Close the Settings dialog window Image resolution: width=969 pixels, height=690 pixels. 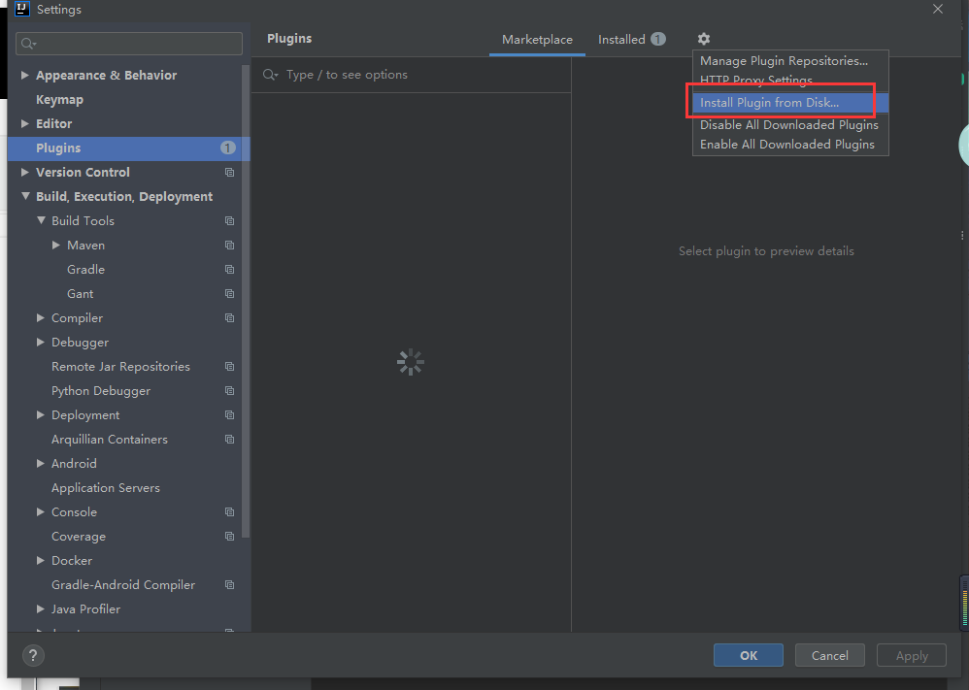point(938,9)
